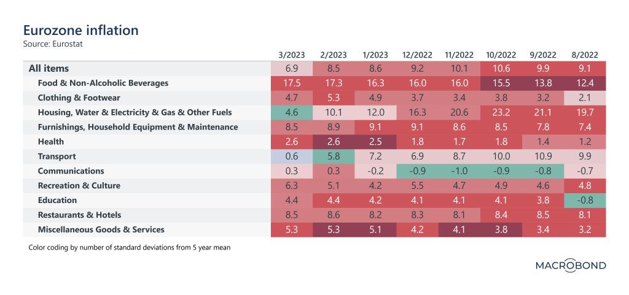Click the green Education 8/2022 cell showing -0.8
Viewport: 629px width, 295px height.
(585, 201)
